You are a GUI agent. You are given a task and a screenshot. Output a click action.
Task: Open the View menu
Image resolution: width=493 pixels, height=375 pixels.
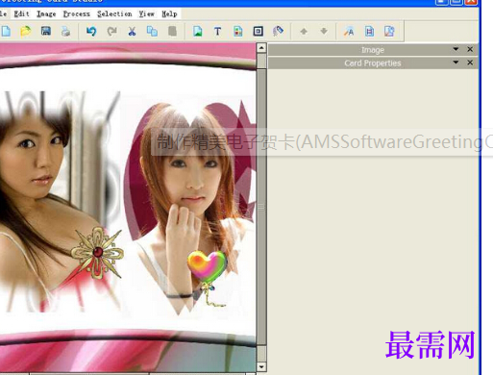[x=146, y=13]
